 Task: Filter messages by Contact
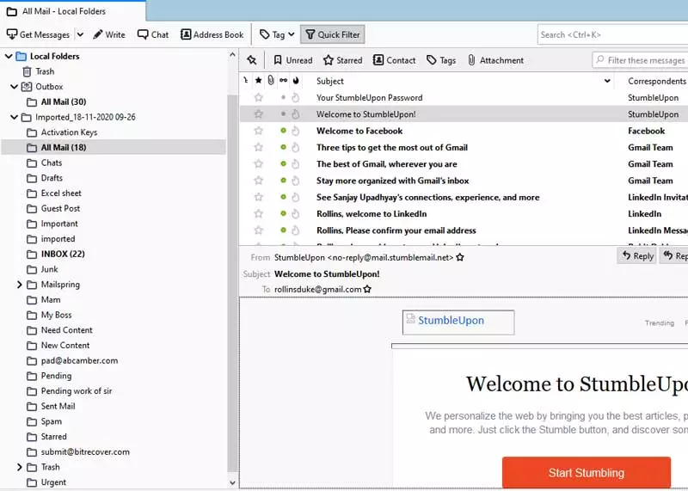coord(394,60)
